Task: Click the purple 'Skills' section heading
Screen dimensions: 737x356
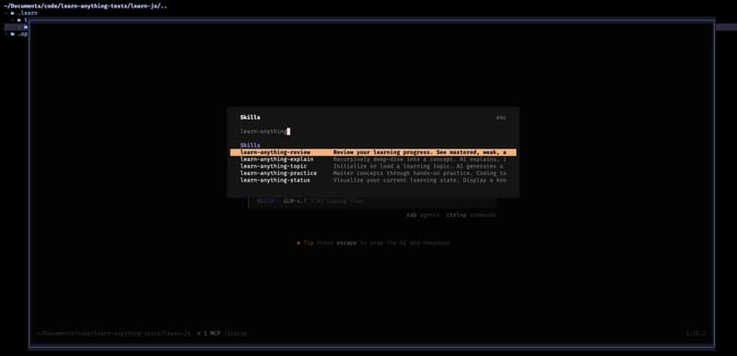Action: 250,146
